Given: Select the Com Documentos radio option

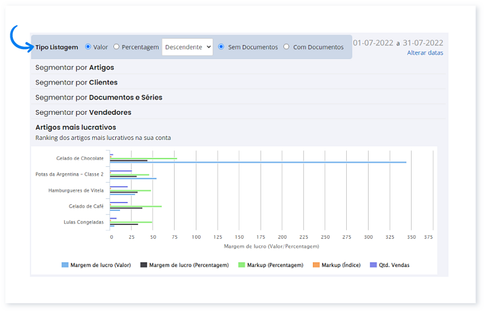Looking at the screenshot, I should [x=287, y=47].
